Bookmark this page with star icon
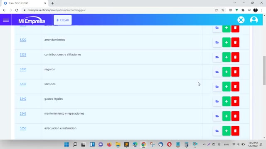 coord(223,10)
